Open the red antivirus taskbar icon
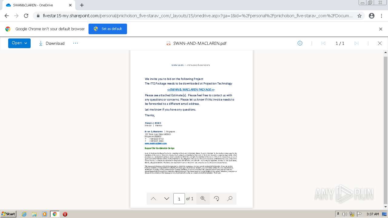 point(65,214)
